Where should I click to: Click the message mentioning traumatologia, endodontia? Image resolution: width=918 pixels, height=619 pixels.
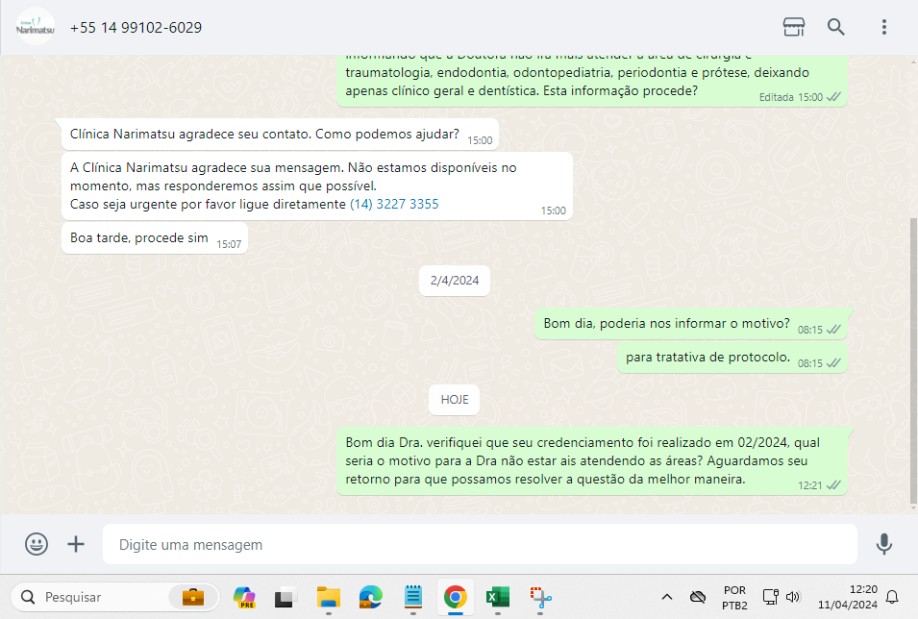[592, 82]
